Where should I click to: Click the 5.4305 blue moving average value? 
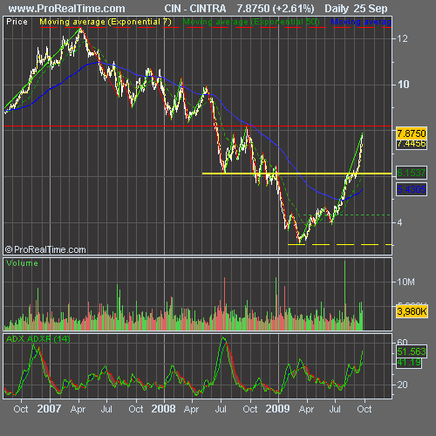tap(412, 189)
